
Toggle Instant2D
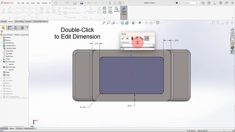116,10
